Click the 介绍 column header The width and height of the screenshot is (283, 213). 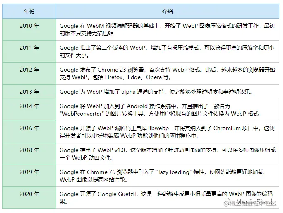coord(168,11)
